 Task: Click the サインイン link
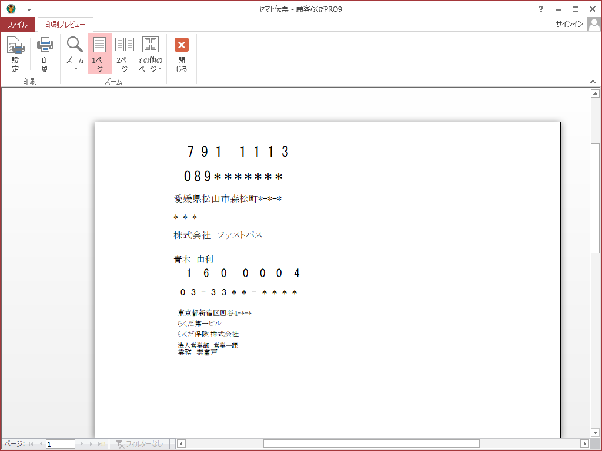pyautogui.click(x=569, y=24)
